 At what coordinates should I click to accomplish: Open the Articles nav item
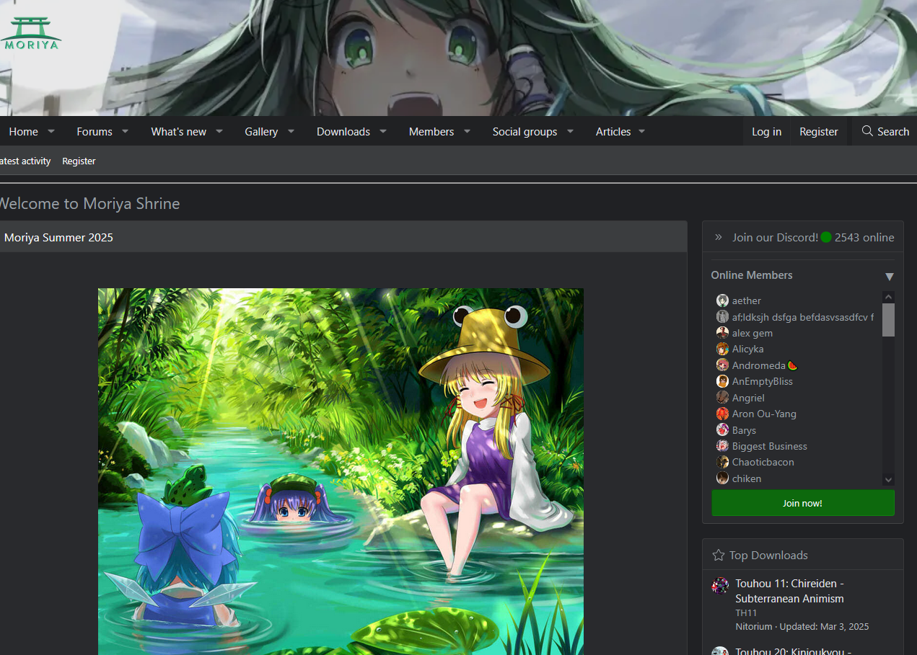[x=613, y=131]
